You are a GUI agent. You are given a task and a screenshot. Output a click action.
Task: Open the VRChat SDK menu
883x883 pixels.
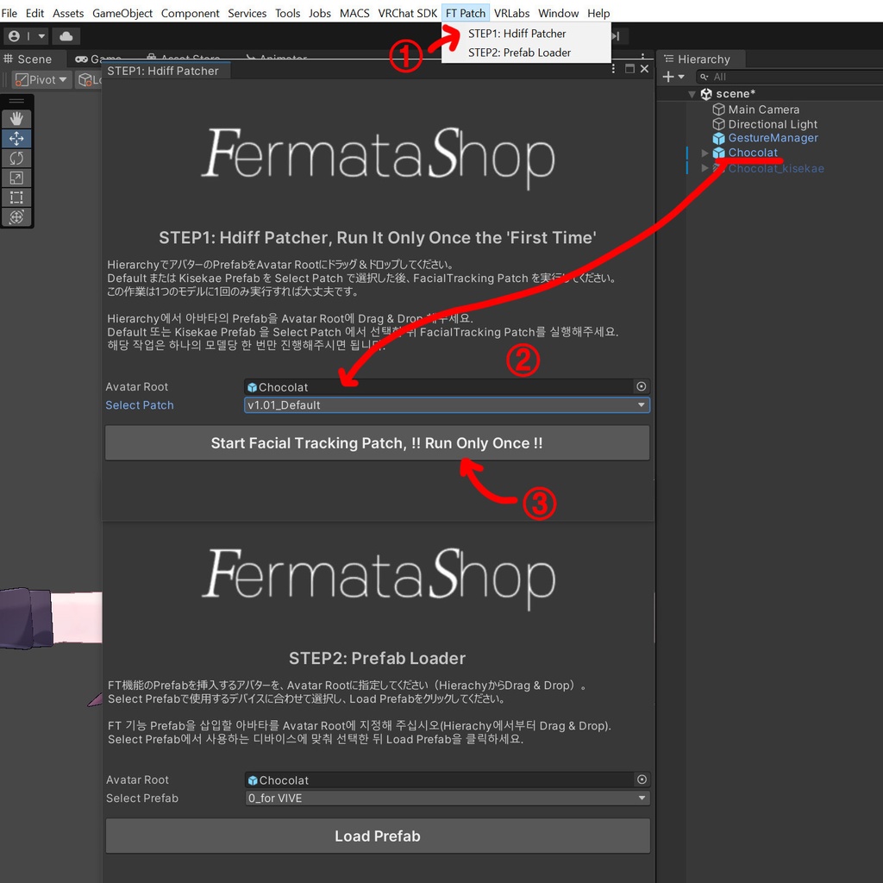tap(407, 13)
